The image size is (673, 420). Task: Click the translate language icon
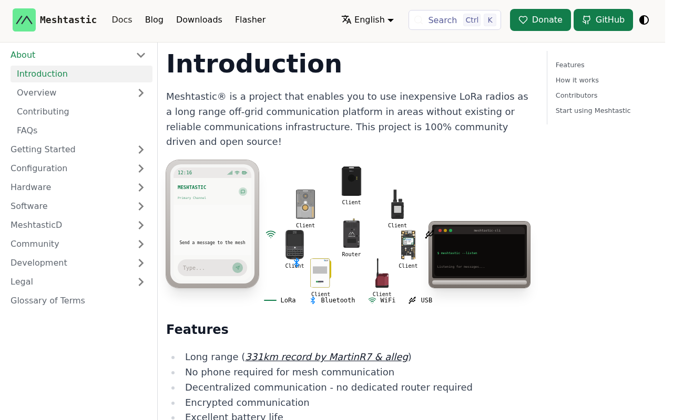pyautogui.click(x=346, y=20)
